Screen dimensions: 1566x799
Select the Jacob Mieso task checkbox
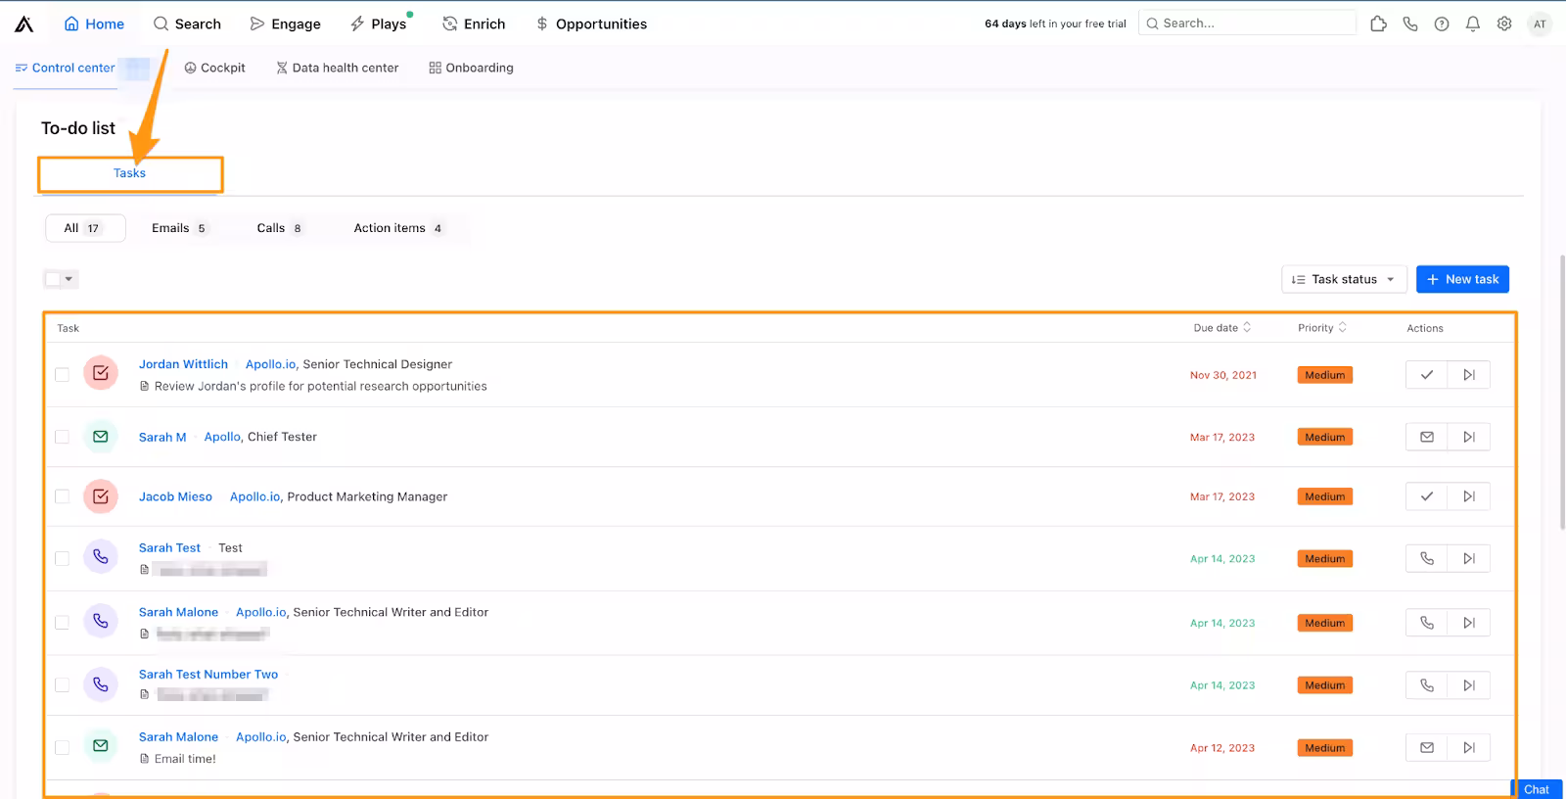point(62,497)
